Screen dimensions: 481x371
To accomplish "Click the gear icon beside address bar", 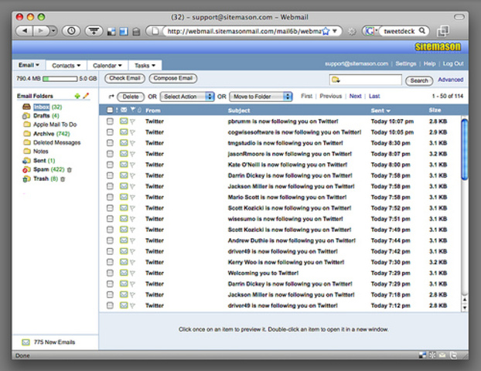I will pyautogui.click(x=352, y=31).
